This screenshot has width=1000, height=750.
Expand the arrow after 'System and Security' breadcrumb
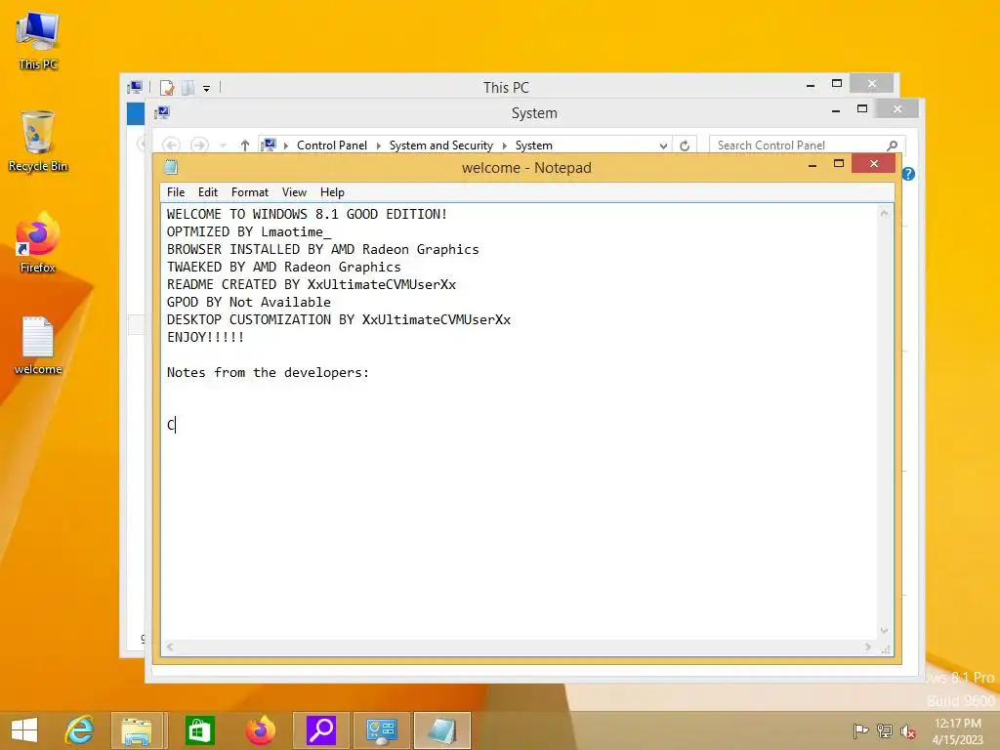tap(505, 146)
